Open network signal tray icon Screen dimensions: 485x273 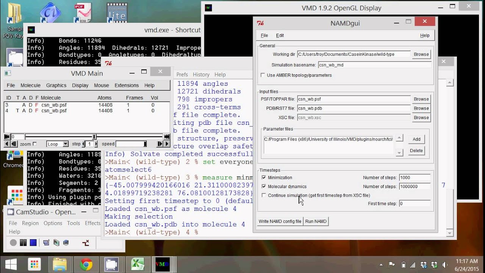(x=413, y=265)
